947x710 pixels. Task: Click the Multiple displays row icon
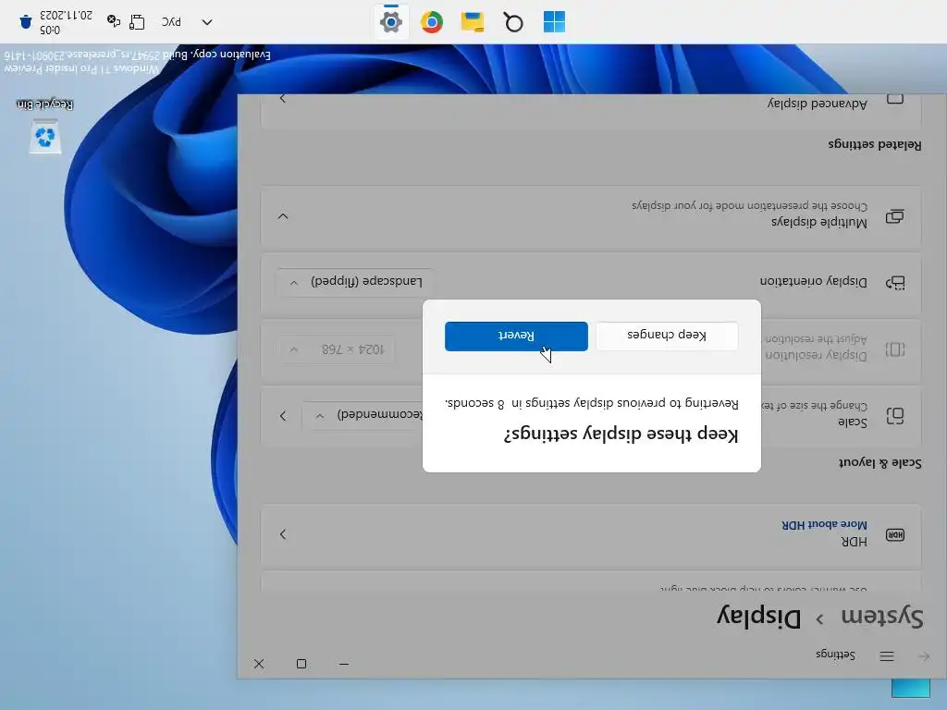click(895, 216)
